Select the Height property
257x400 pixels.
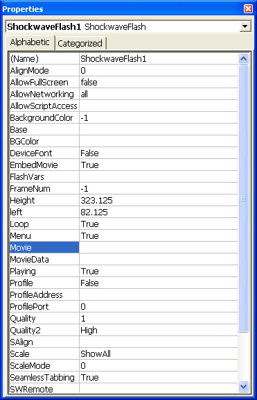[x=44, y=200]
